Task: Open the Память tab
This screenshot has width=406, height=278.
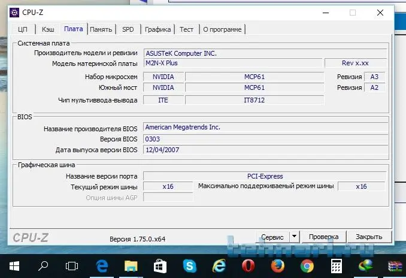Action: [x=101, y=29]
